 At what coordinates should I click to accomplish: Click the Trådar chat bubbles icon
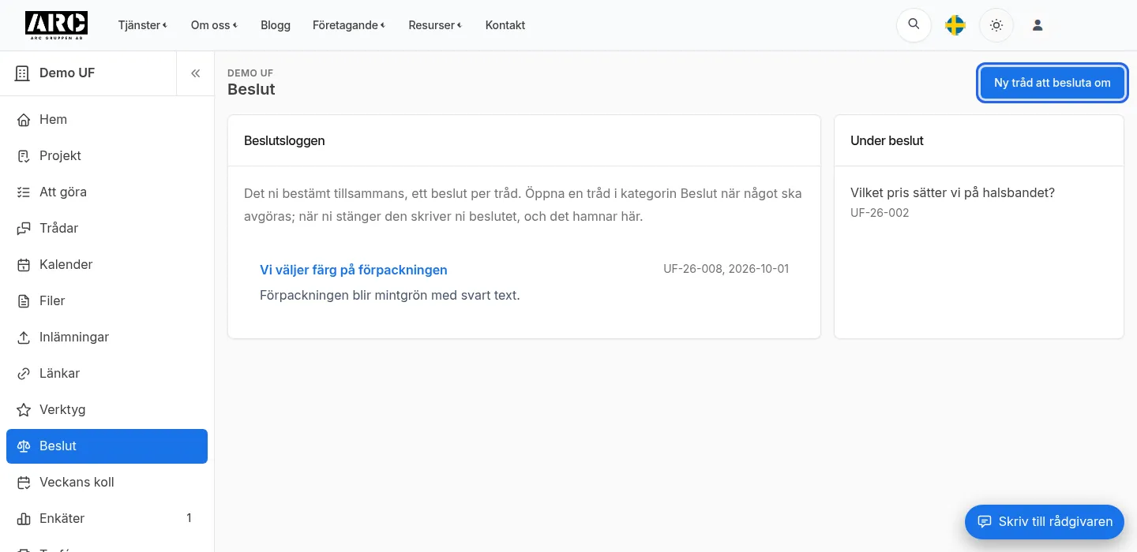(x=24, y=229)
